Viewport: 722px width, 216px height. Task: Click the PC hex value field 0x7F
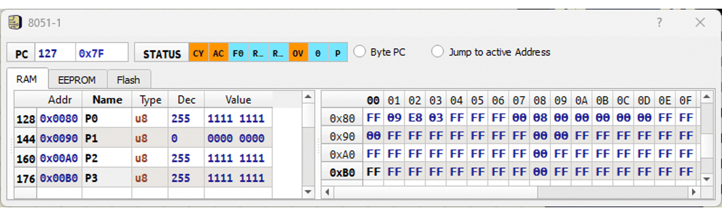coord(101,53)
